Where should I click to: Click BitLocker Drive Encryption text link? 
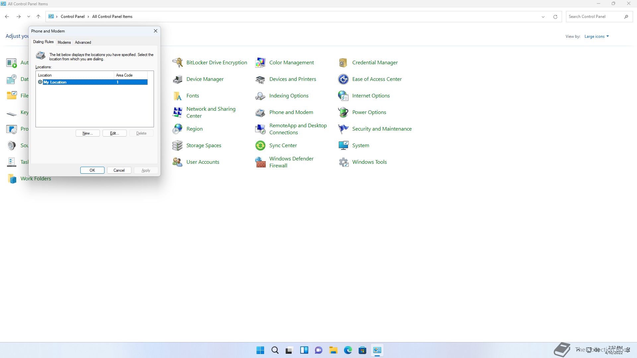[x=217, y=62]
